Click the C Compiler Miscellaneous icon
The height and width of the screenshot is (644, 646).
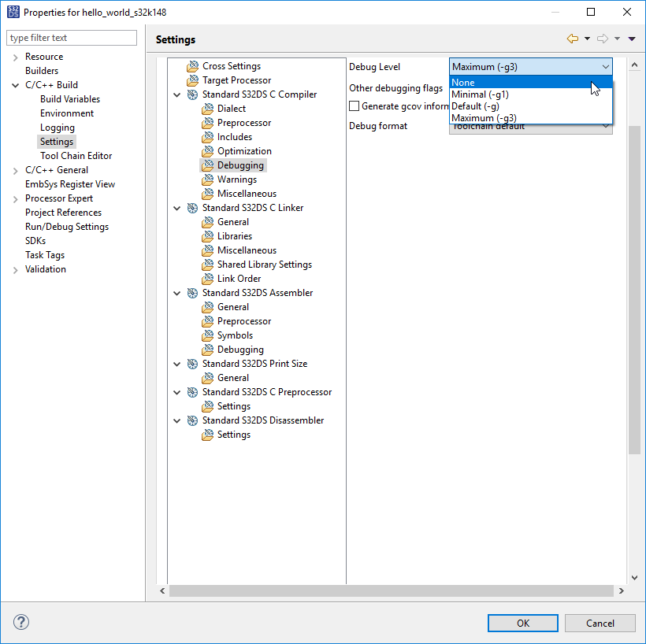point(208,194)
